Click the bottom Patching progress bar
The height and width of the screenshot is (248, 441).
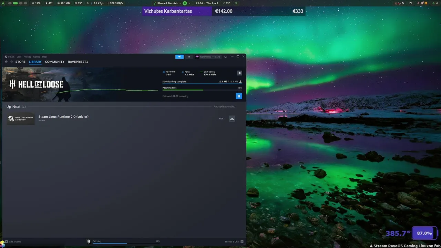tap(126, 243)
